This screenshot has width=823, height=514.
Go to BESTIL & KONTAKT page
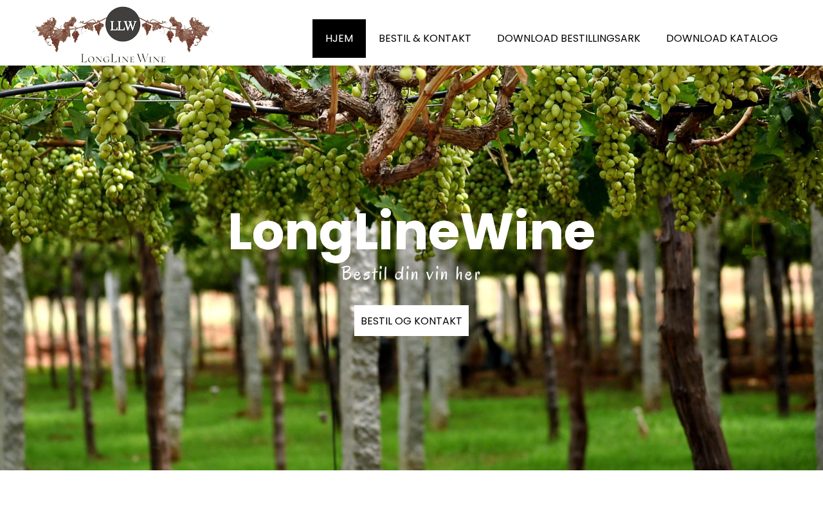pos(425,39)
